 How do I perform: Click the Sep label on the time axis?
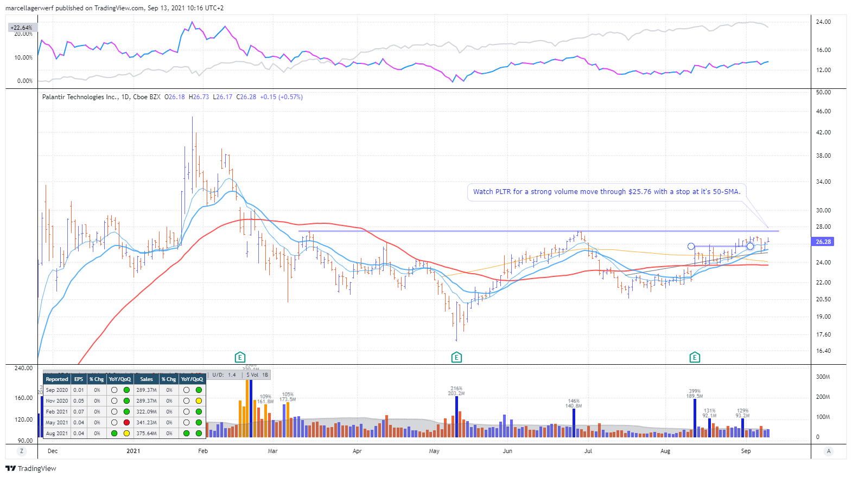pos(746,451)
